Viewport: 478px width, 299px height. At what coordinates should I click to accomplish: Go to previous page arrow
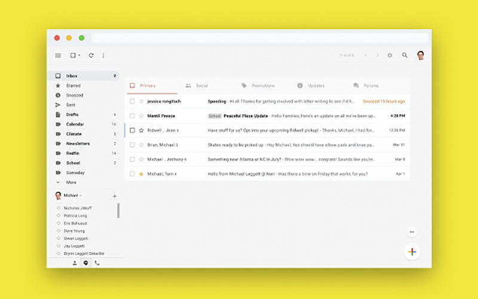pyautogui.click(x=366, y=55)
